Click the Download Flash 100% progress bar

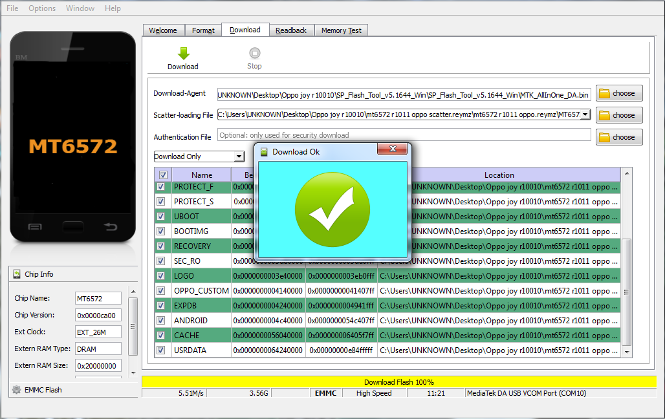pos(399,382)
